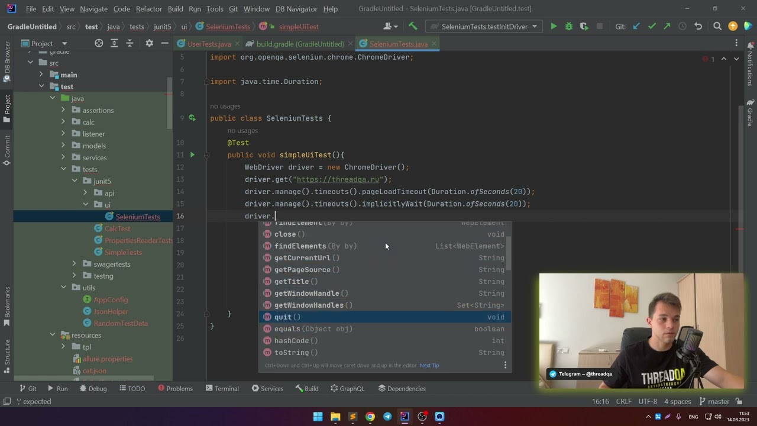Expand the main folder arrow

[41, 75]
